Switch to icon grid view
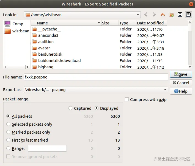The image size is (195, 166). 180,15
